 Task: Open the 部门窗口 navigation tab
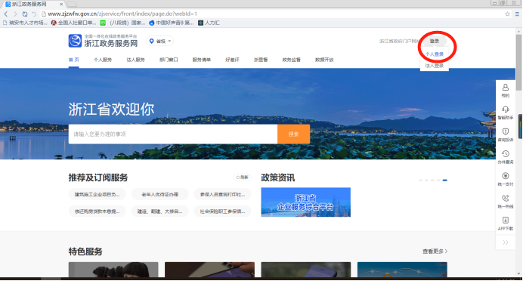(x=169, y=60)
